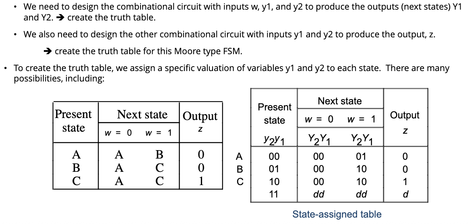Click the arrow before 'create the truth table.'

click(61, 18)
